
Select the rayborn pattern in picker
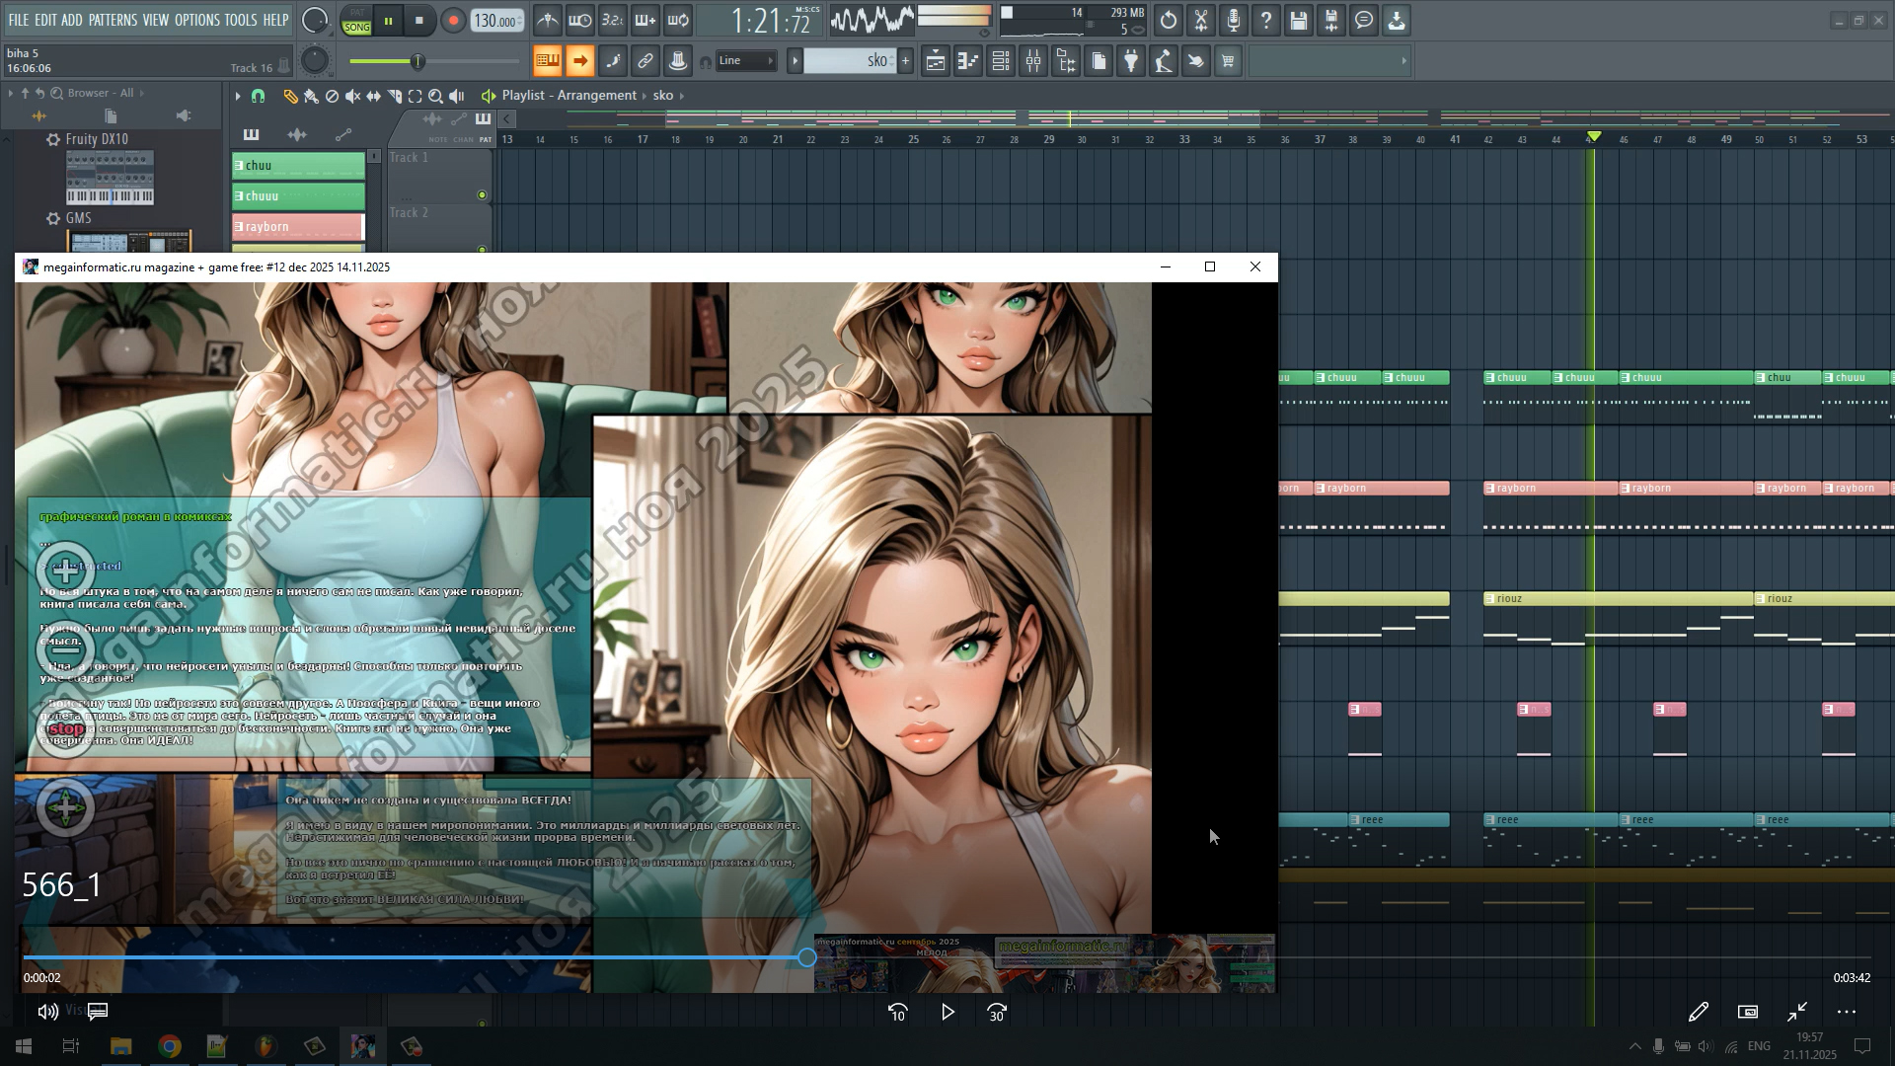click(298, 226)
